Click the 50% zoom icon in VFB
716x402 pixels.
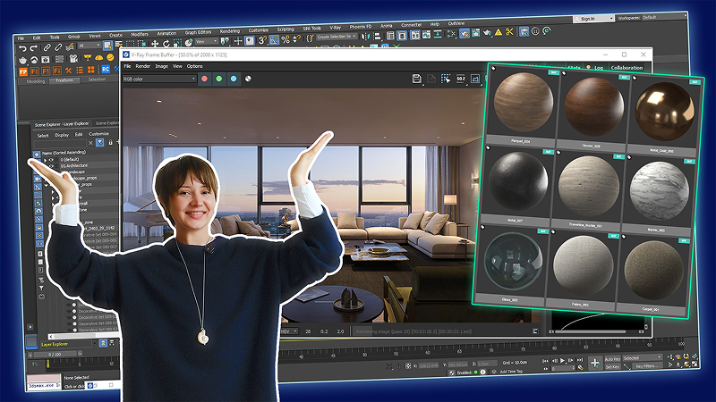click(x=461, y=79)
